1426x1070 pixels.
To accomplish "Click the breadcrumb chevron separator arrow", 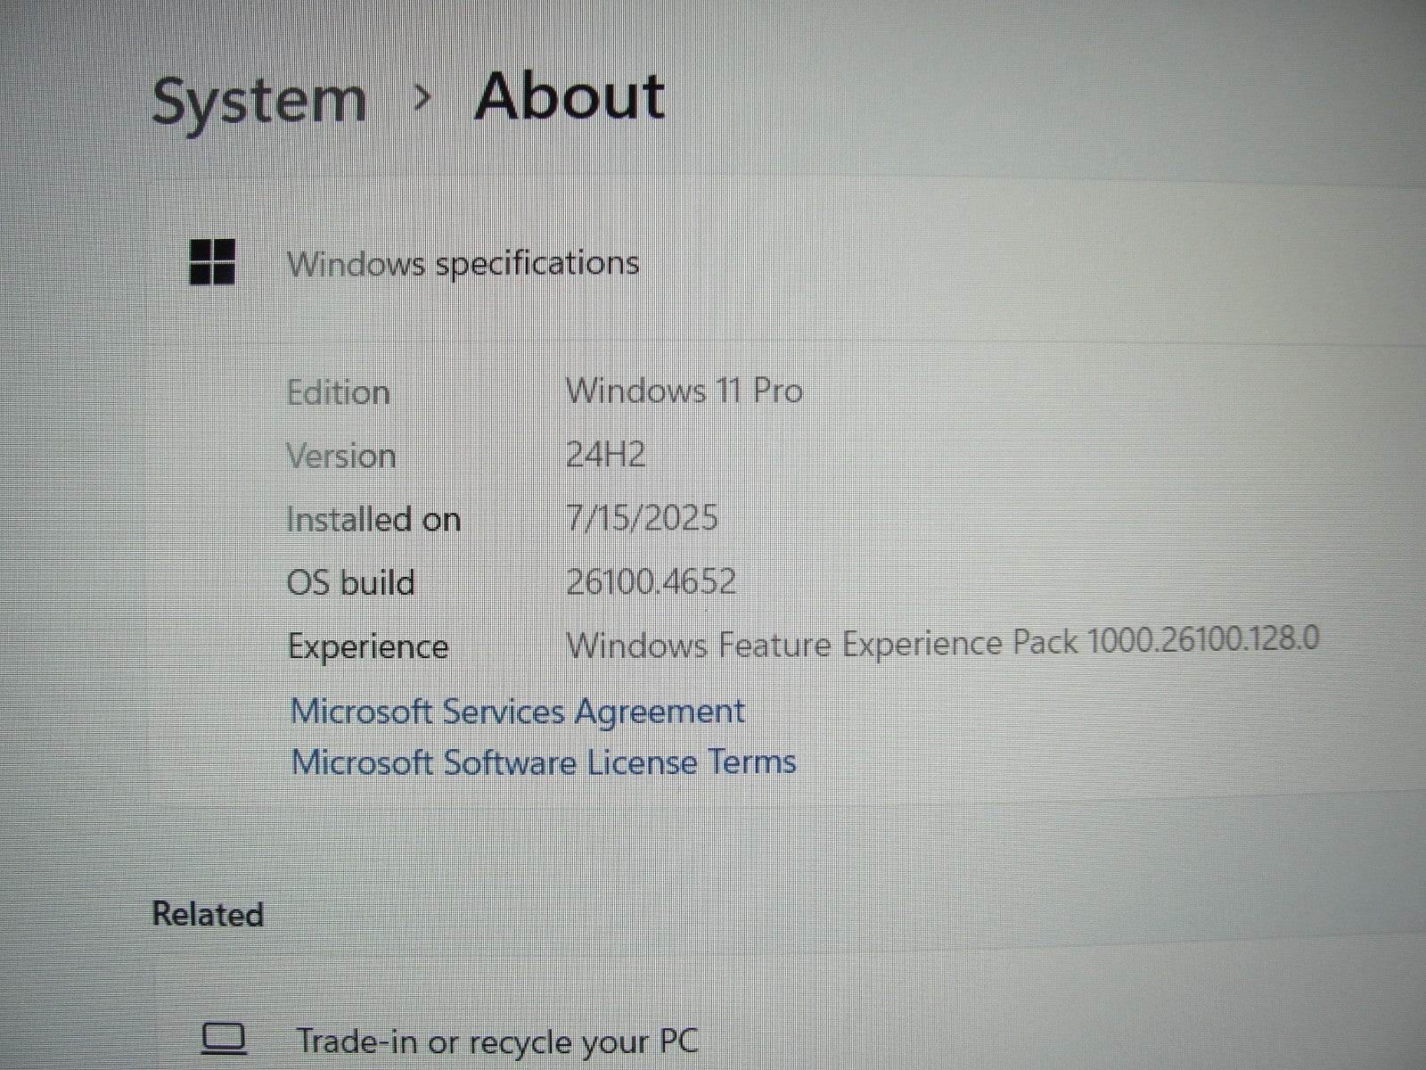I will coord(423,97).
